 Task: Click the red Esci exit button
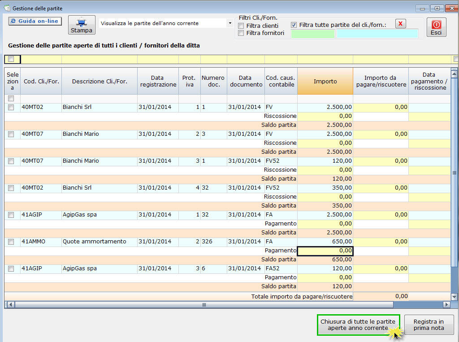click(436, 27)
